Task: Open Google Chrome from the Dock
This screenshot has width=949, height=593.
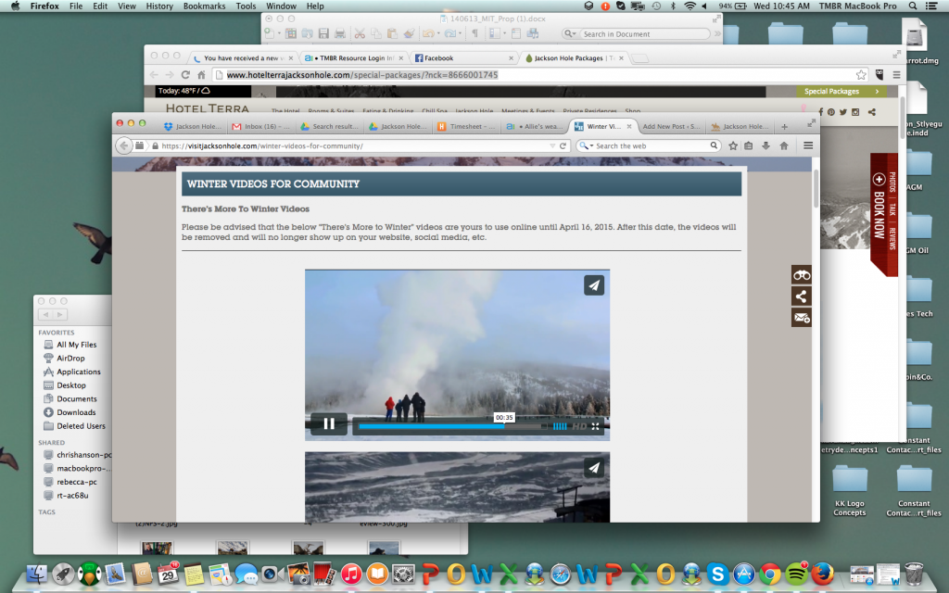Action: (770, 574)
